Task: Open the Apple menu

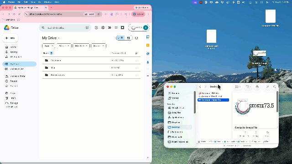Action: pyautogui.click(x=4, y=2)
